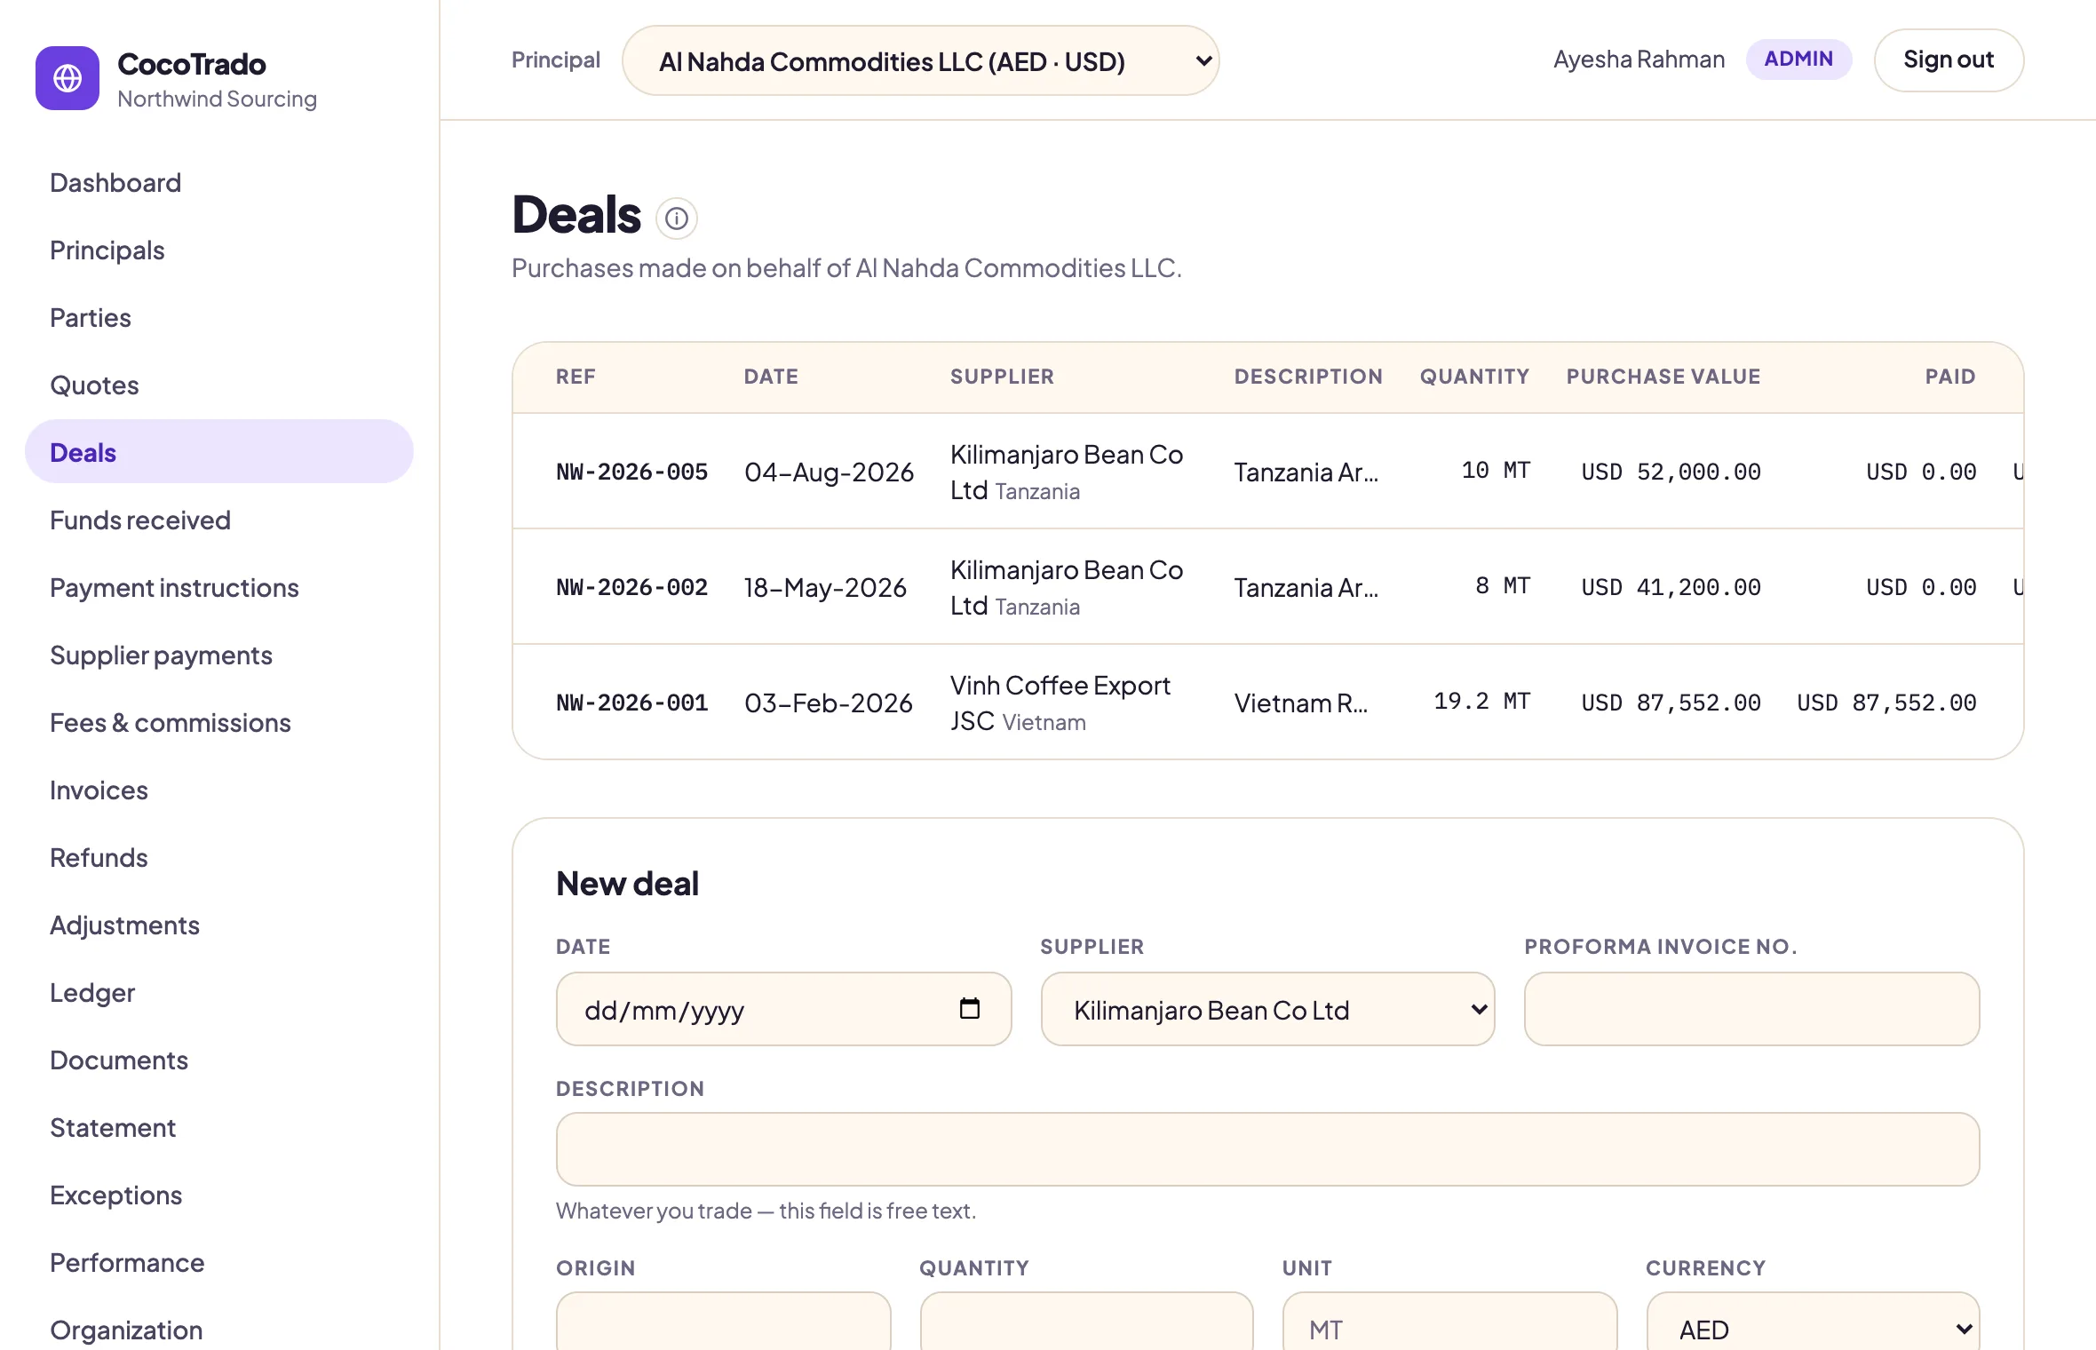
Task: Open deal NW-2026-002
Action: (631, 587)
